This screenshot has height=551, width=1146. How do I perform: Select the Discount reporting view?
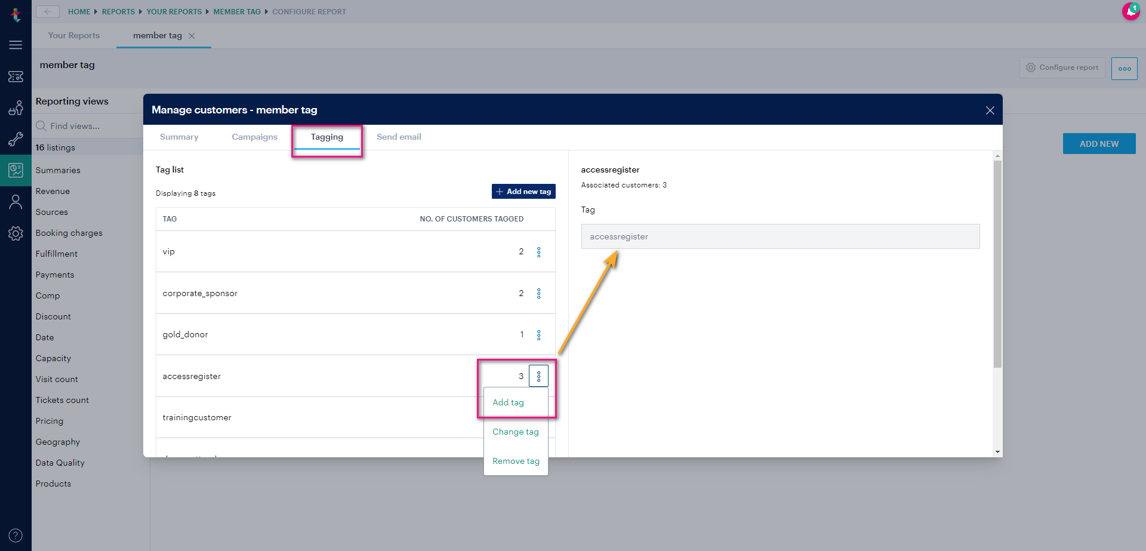pos(53,316)
